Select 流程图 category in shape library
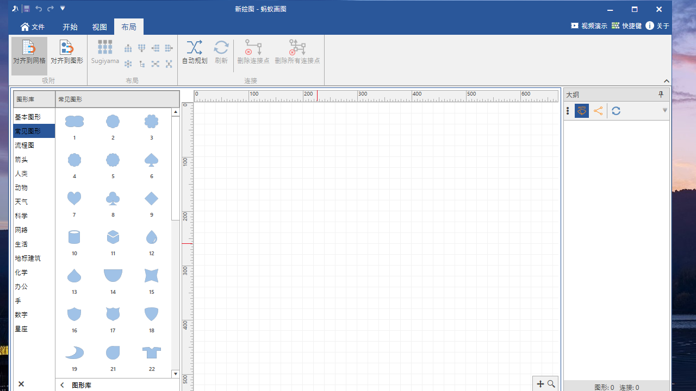 pos(25,146)
